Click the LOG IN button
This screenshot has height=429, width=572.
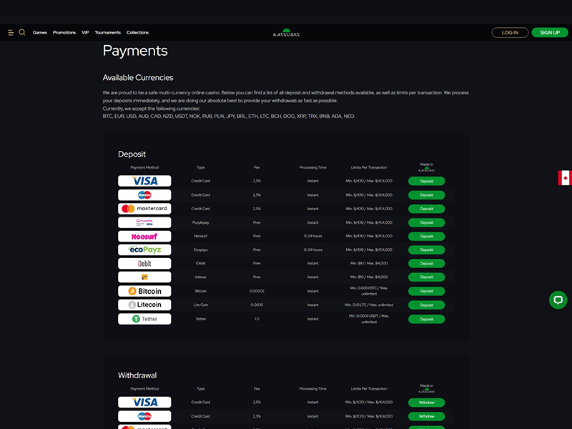coord(510,32)
